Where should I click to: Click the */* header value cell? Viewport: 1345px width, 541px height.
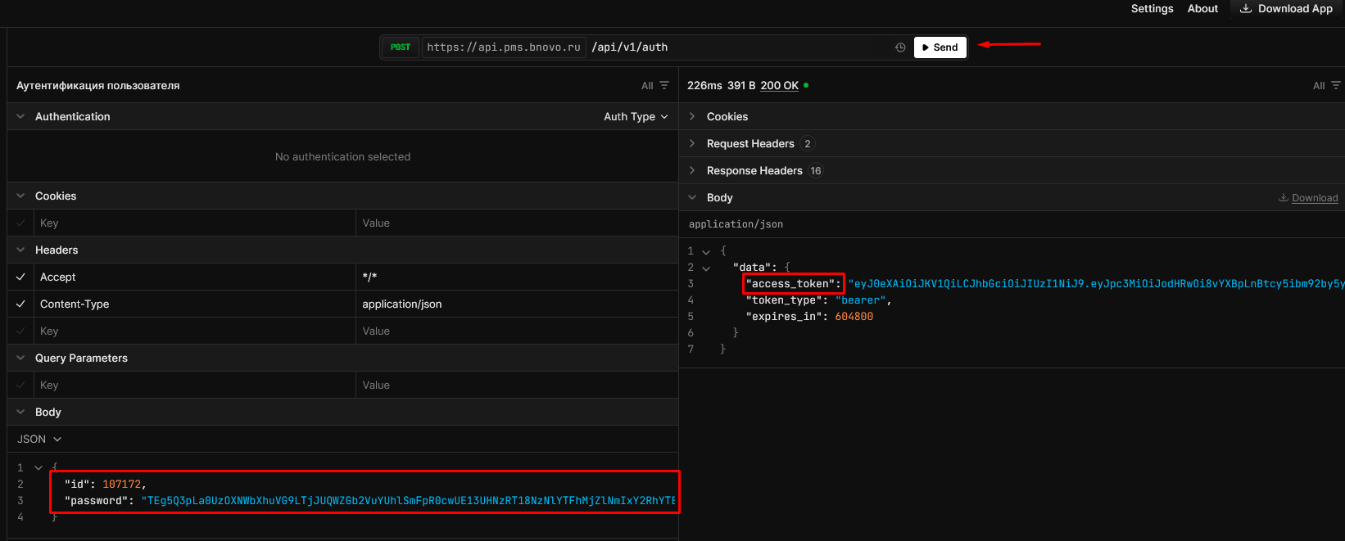(517, 277)
